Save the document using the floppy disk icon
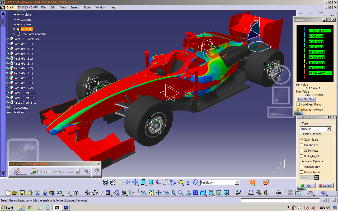The height and width of the screenshot is (211, 338). pyautogui.click(x=22, y=193)
